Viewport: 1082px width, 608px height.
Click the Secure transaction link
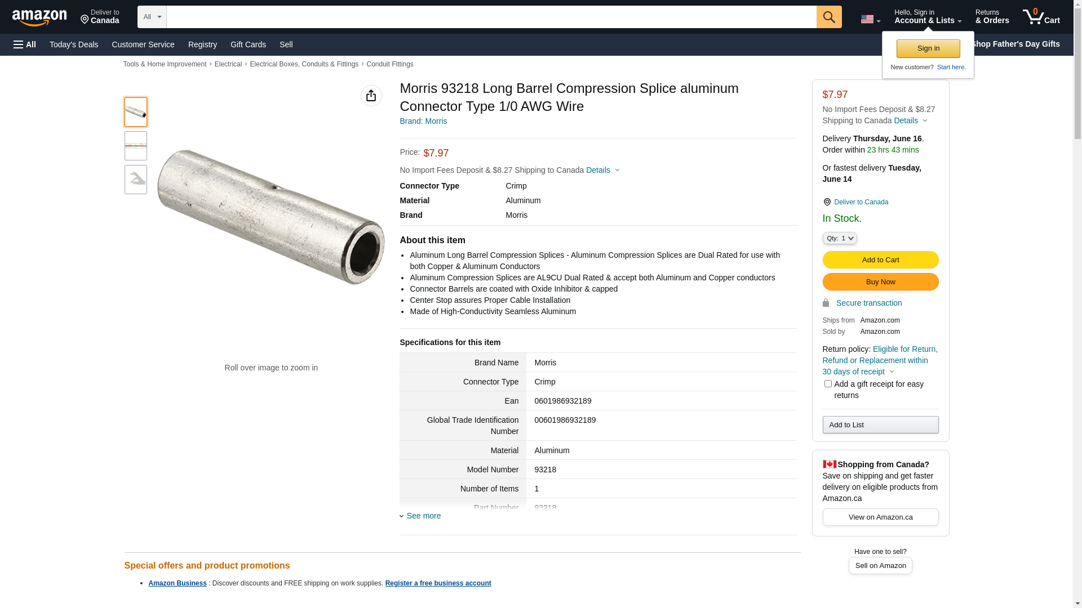coord(868,303)
